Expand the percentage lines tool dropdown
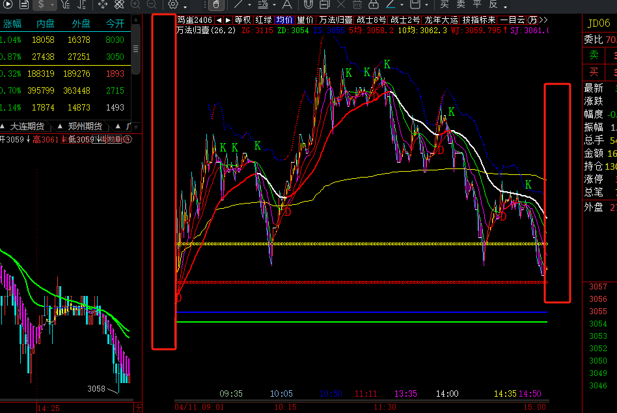 click(274, 5)
